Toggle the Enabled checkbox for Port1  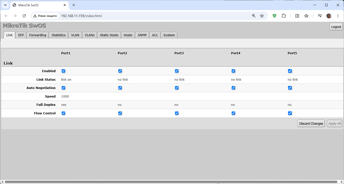point(63,71)
